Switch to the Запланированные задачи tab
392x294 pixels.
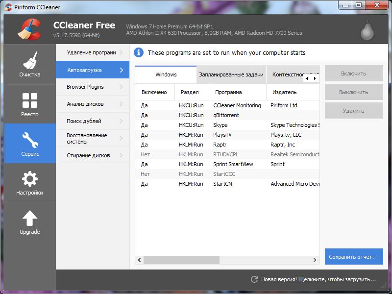pos(231,74)
